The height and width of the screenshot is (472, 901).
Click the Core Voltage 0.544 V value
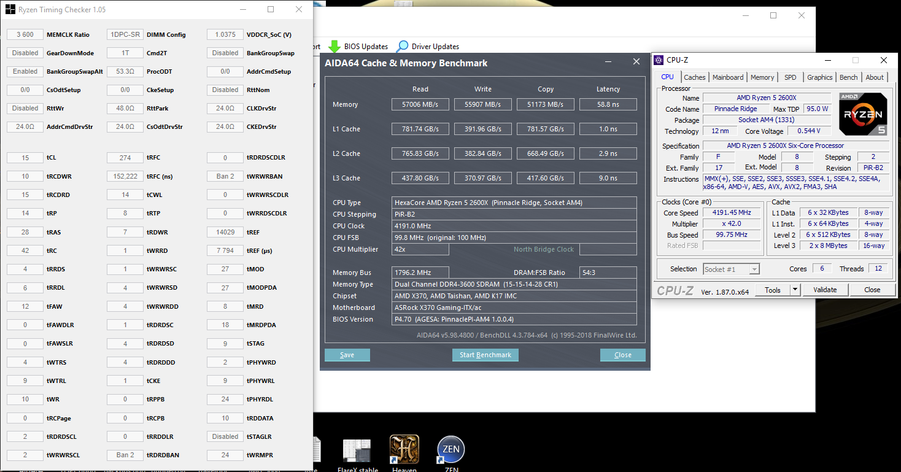coord(810,131)
